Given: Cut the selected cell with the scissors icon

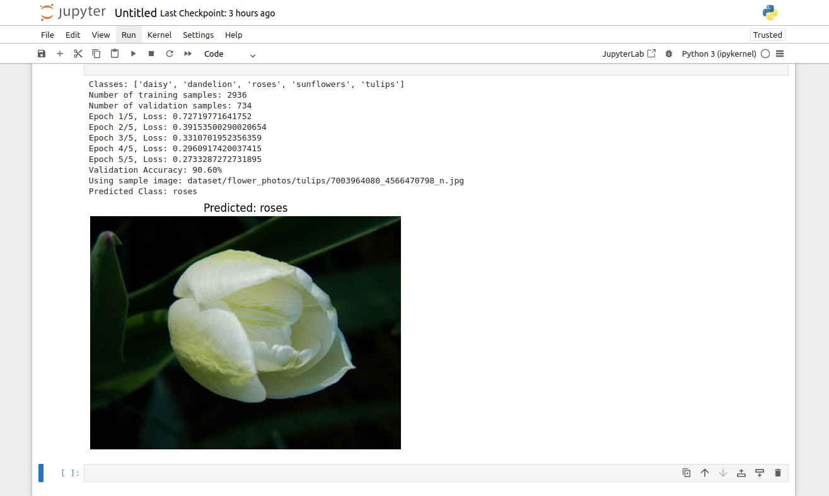Looking at the screenshot, I should pyautogui.click(x=78, y=54).
